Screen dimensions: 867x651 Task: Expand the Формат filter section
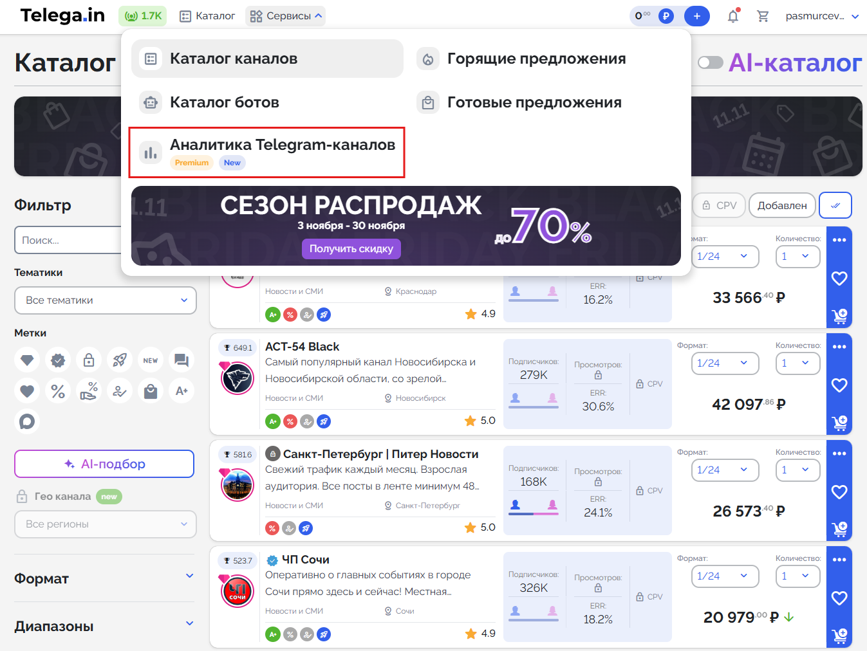coord(104,578)
